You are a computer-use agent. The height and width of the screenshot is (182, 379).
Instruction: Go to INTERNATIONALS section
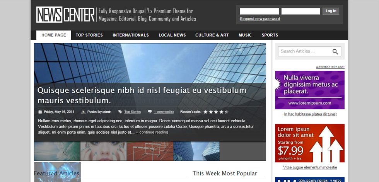(131, 35)
